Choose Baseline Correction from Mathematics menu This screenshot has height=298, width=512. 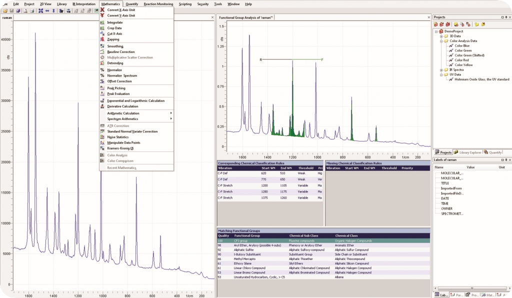[121, 52]
